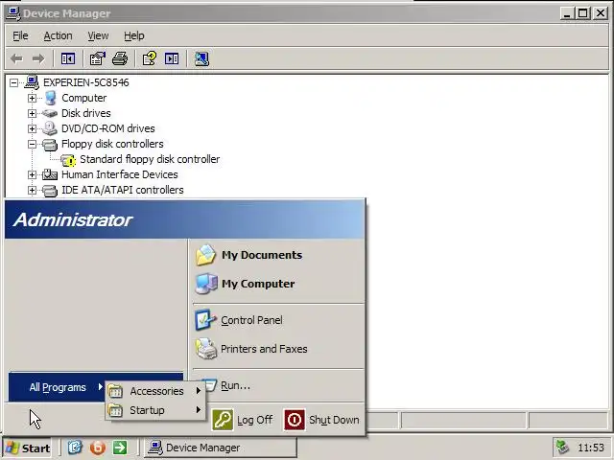Click the orange Quick Launch icon
The width and height of the screenshot is (614, 460).
pos(98,448)
